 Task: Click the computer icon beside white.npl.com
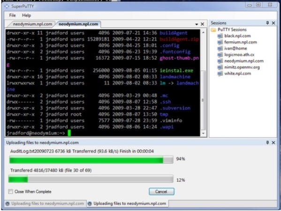coord(220,74)
